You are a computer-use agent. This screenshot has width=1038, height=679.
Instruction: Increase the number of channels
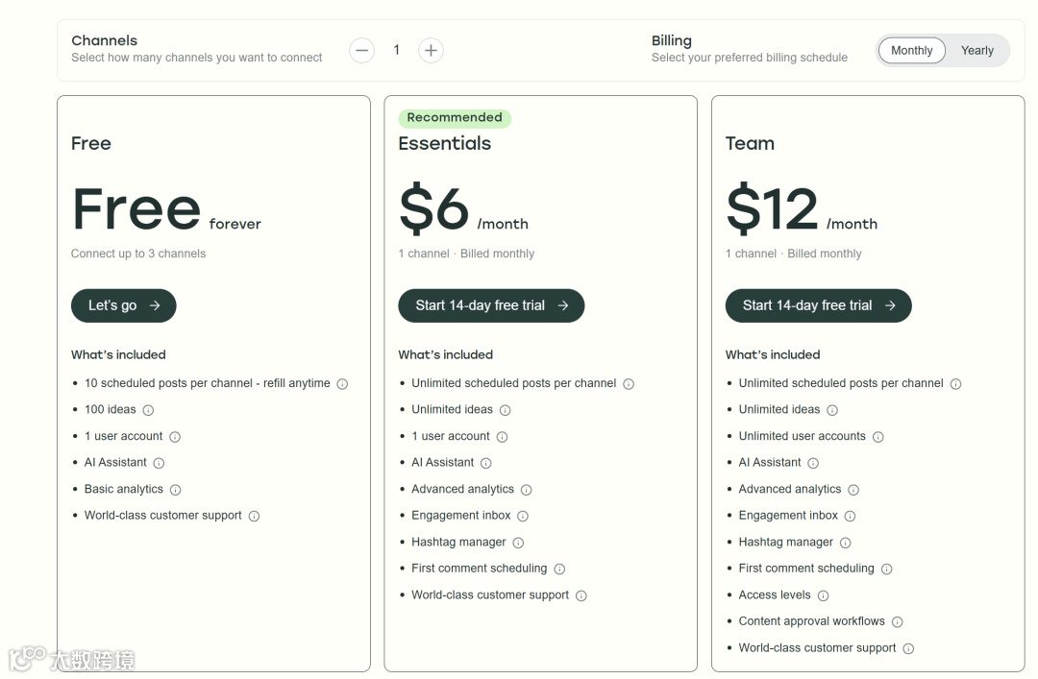(431, 50)
